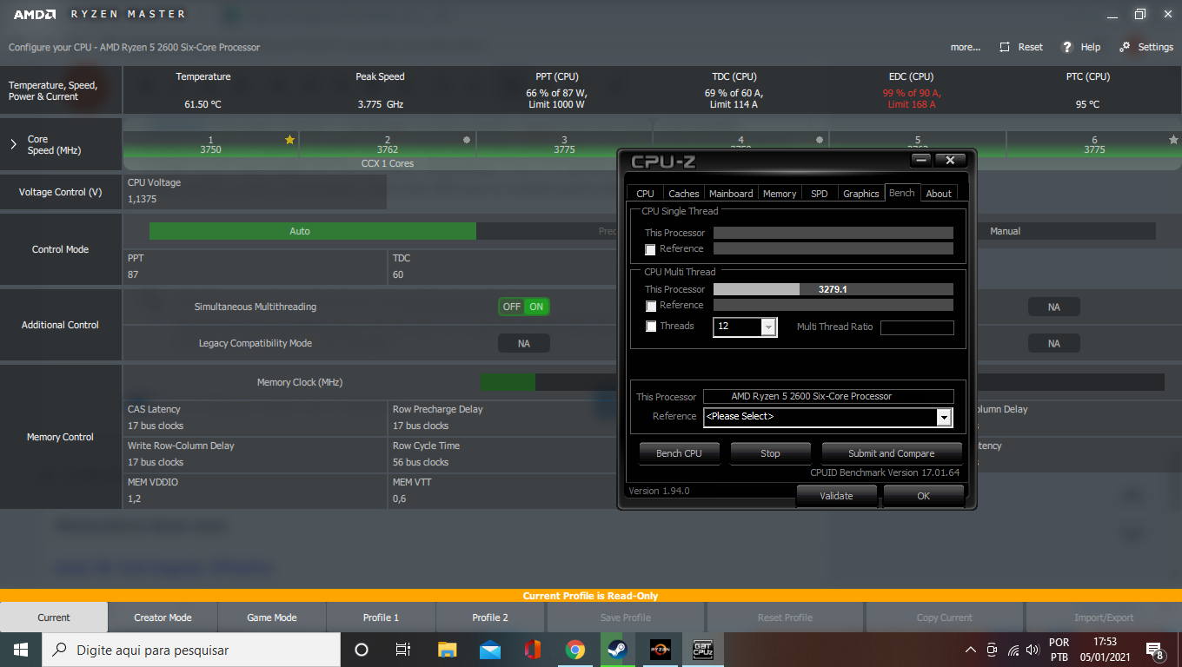Switch to Graphics tab in CPU-Z

tap(861, 194)
